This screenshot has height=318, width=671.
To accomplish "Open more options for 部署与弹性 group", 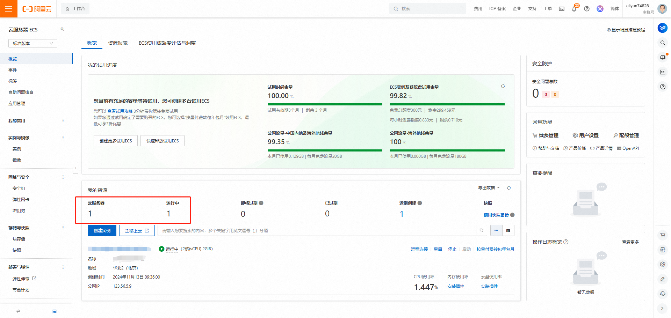I will 63,267.
